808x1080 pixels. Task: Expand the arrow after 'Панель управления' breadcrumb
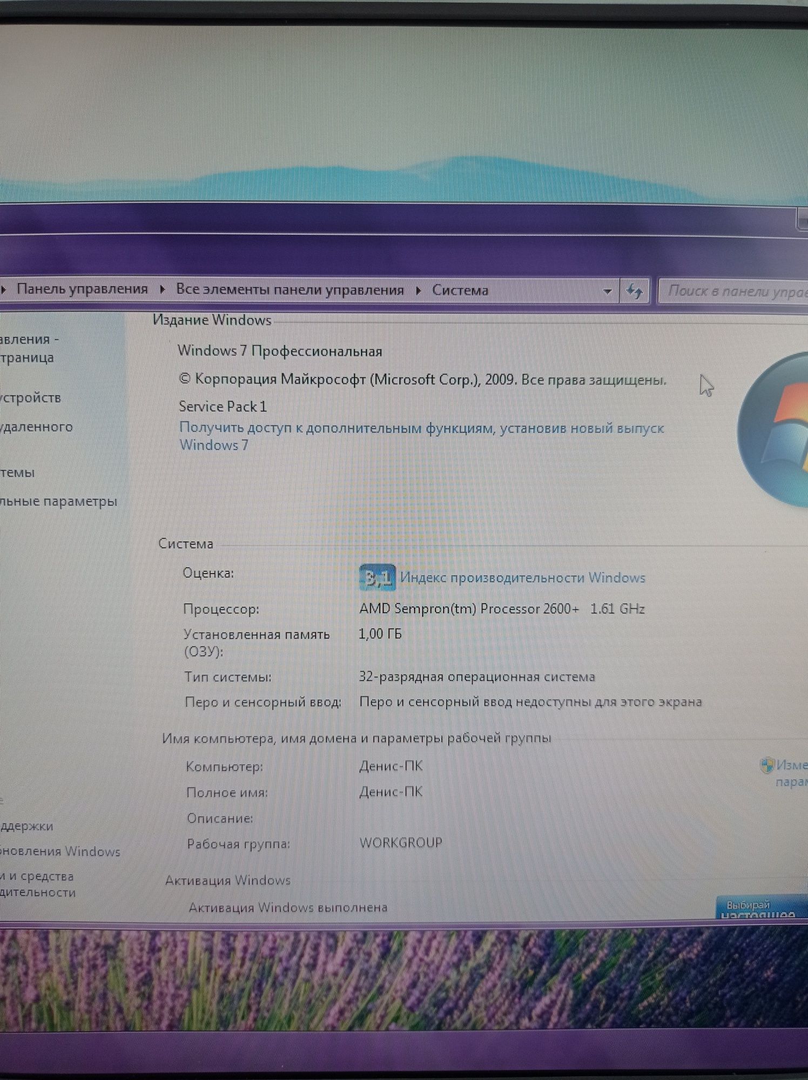tap(162, 289)
